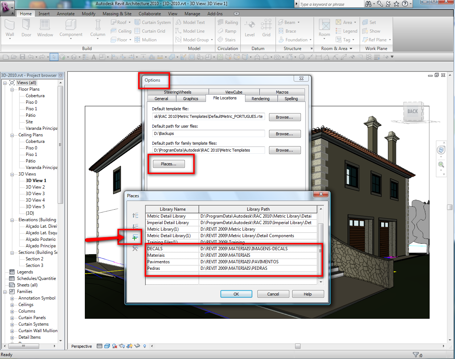This screenshot has width=455, height=359.
Task: Expand the Curtain Panels families node
Action: point(12,318)
